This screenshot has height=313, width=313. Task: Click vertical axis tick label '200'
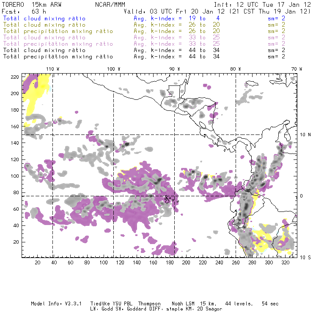[15, 93]
